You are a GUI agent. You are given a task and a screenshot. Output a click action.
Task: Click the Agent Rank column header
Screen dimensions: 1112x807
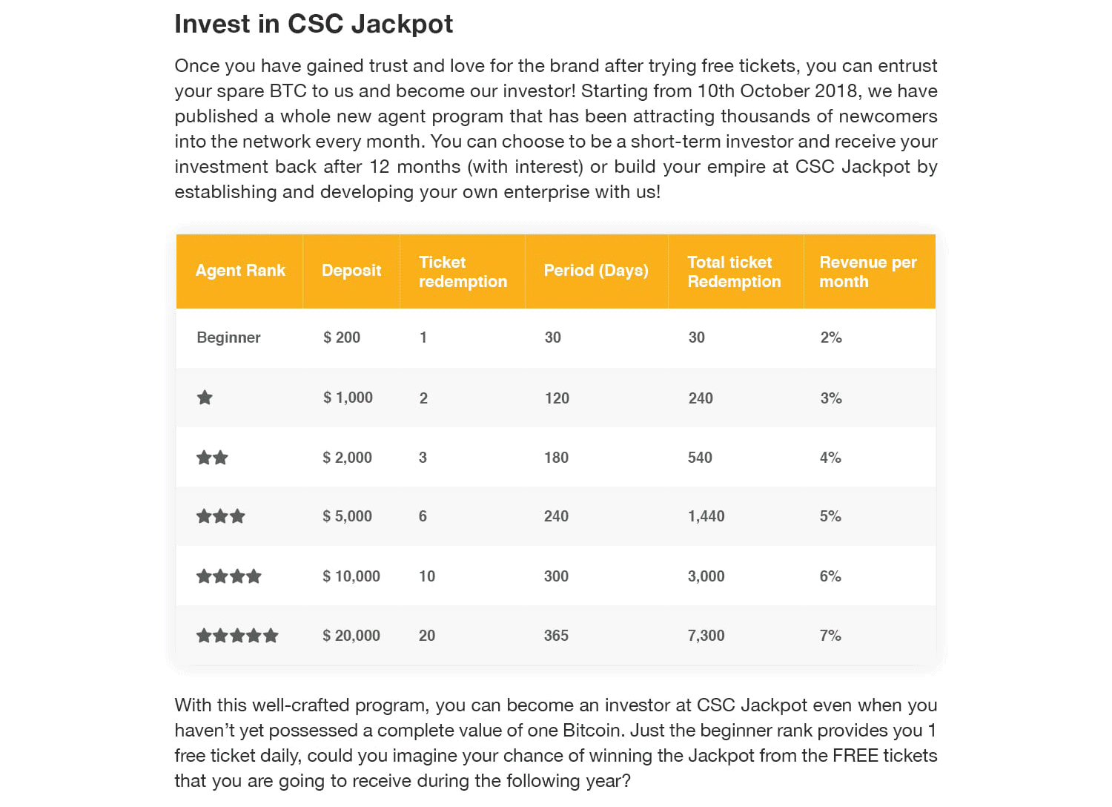coord(240,271)
